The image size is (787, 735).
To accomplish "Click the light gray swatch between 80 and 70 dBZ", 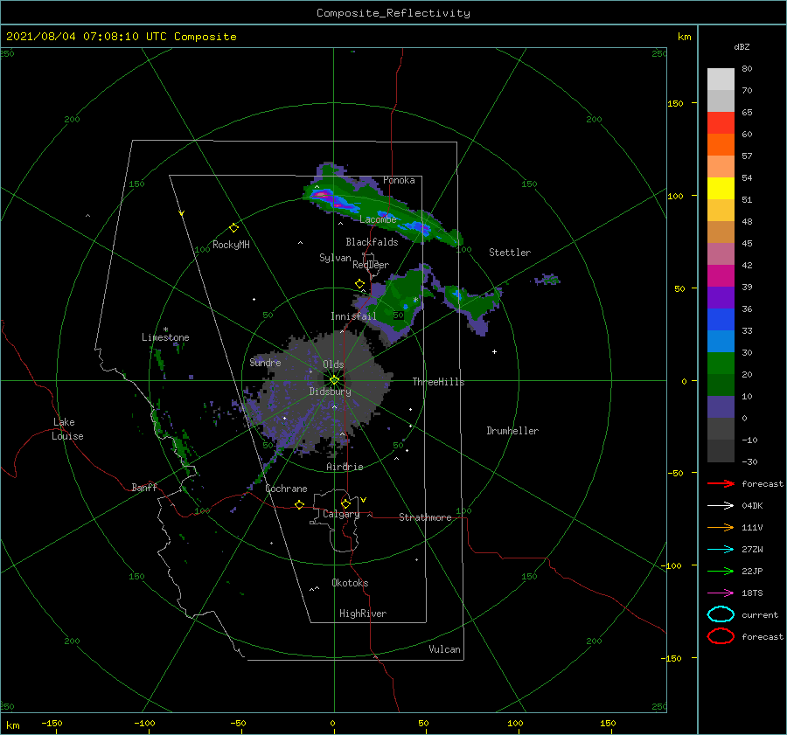I will click(721, 80).
